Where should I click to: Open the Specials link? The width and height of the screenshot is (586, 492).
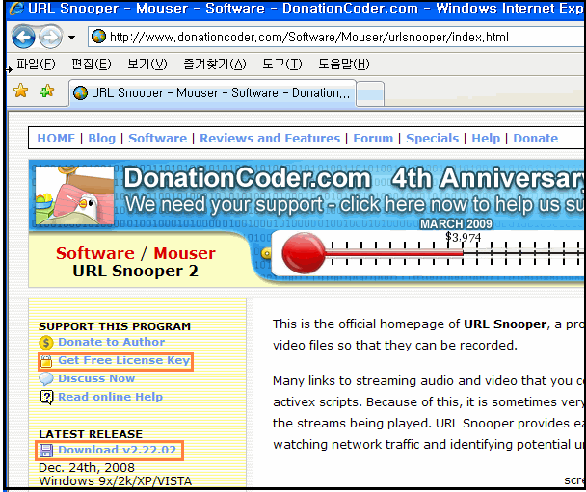click(x=433, y=138)
